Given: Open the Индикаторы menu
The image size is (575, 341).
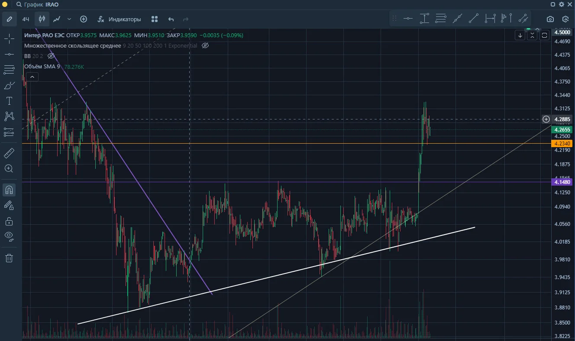Looking at the screenshot, I should [120, 19].
